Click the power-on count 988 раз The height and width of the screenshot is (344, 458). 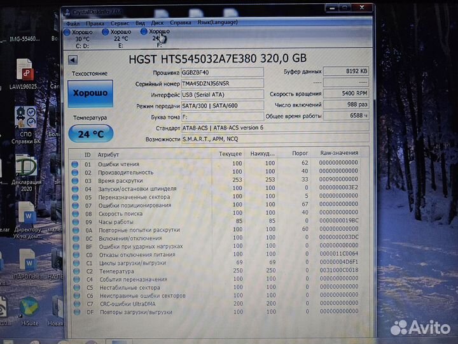[x=346, y=104]
